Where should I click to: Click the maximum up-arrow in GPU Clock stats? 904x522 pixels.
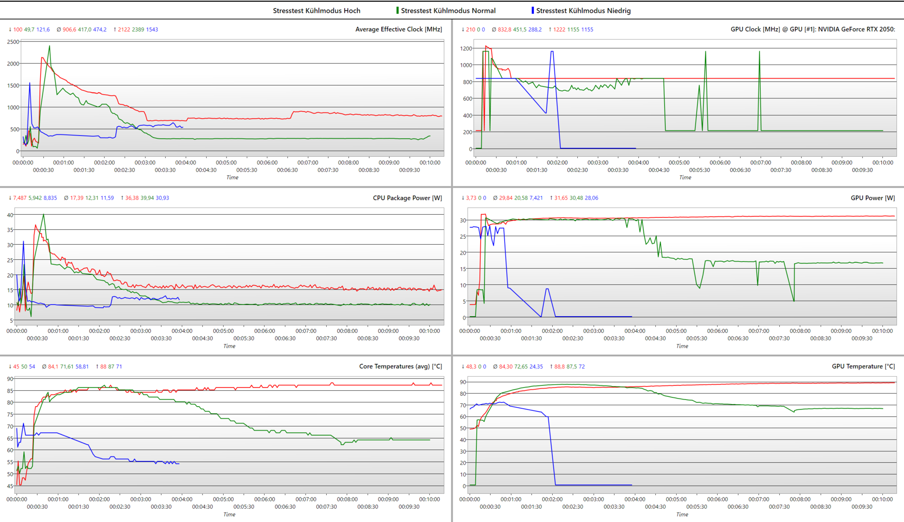pos(550,30)
